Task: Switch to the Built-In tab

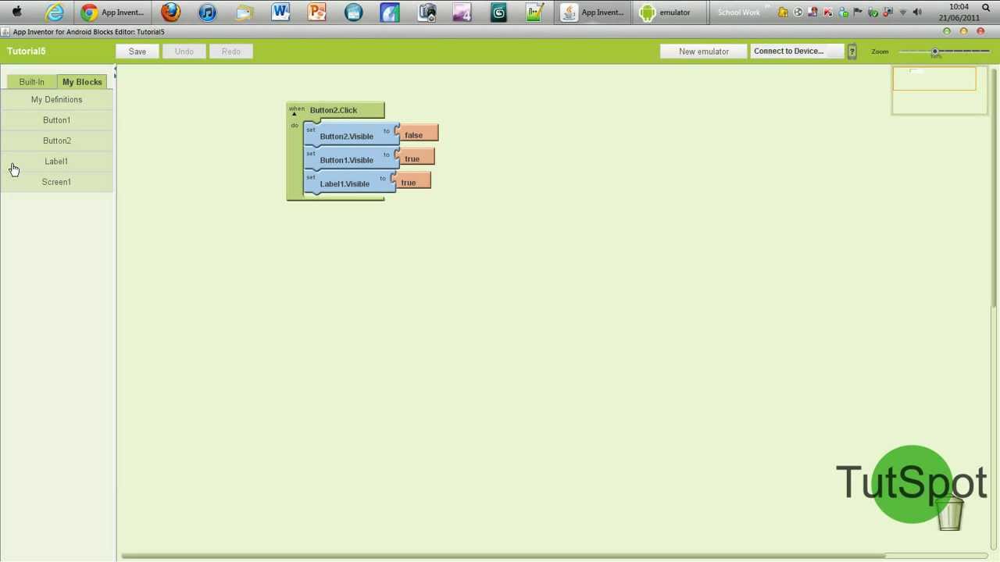Action: pyautogui.click(x=31, y=82)
